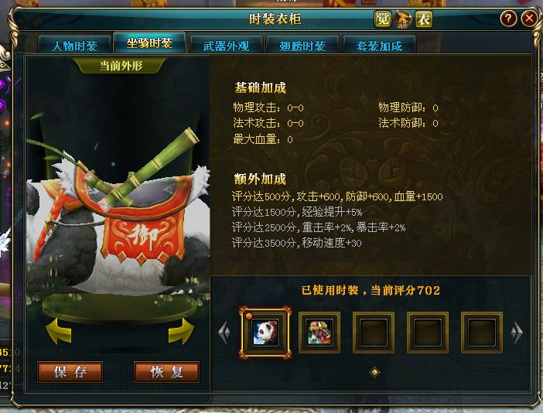Click the diamond page indicator below slots
This screenshot has height=413, width=543.
tap(374, 372)
